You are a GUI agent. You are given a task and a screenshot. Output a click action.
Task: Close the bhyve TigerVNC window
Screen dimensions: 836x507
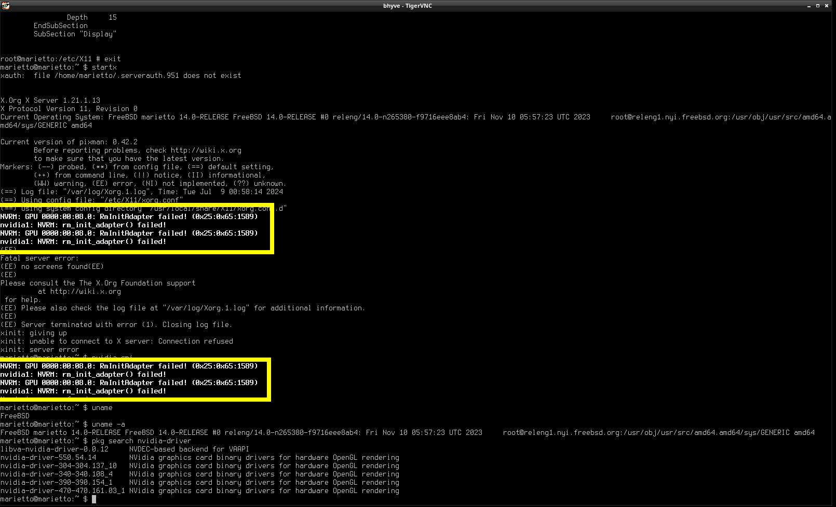827,6
